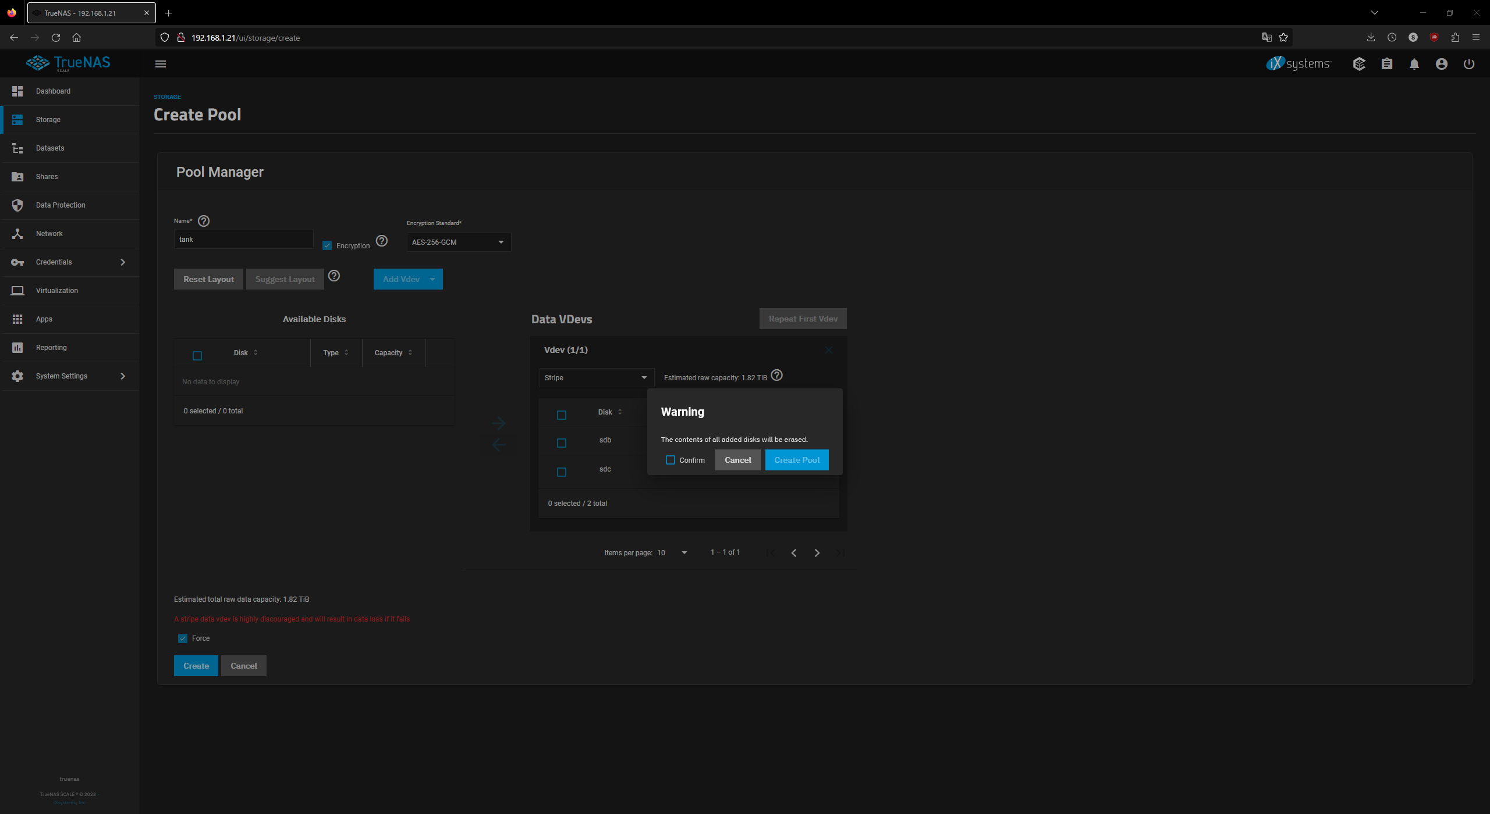Open the Encryption Standard dropdown
Image resolution: width=1490 pixels, height=814 pixels.
point(458,242)
